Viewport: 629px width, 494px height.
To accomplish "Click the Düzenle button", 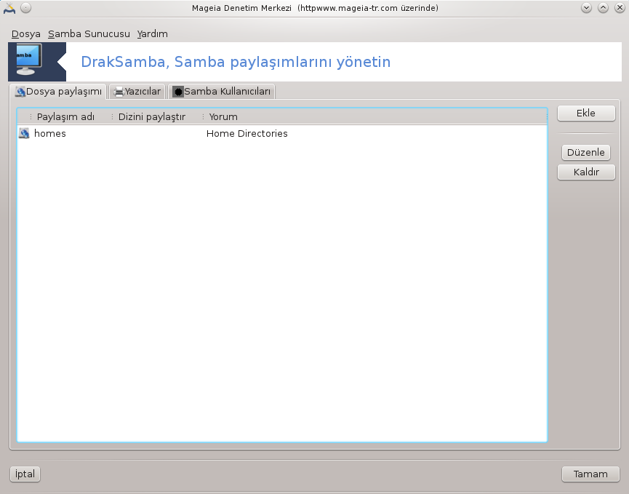I will [585, 153].
